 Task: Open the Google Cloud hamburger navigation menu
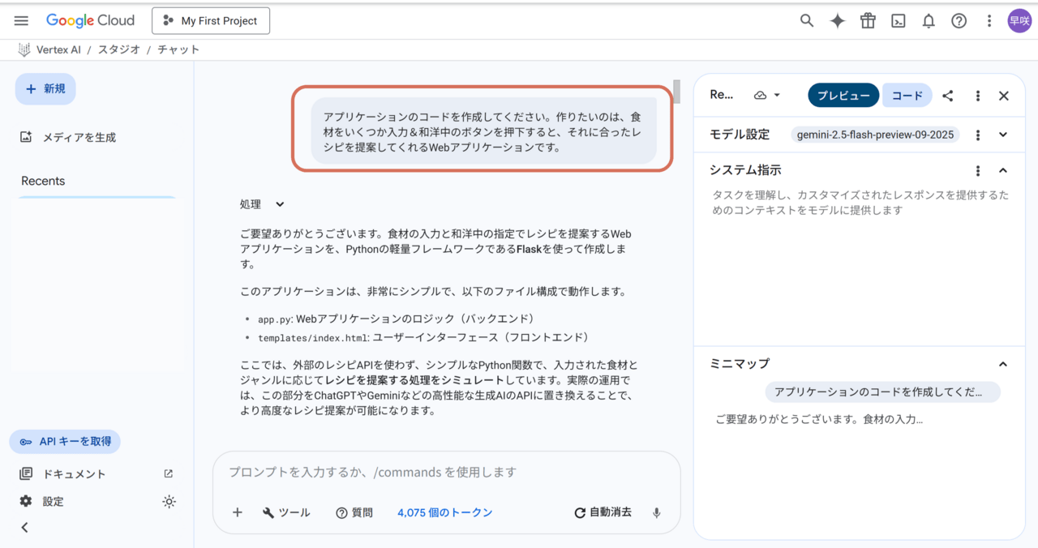[x=21, y=21]
